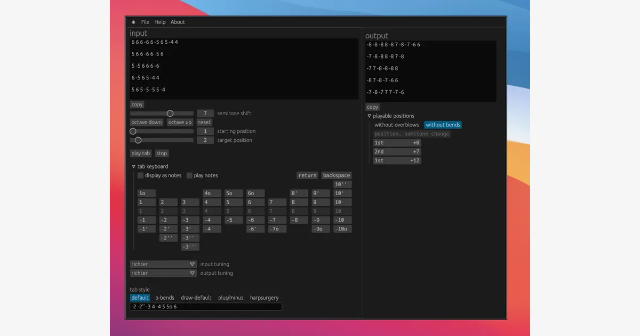
Task: Enable the display as notes checkbox
Action: [x=140, y=175]
